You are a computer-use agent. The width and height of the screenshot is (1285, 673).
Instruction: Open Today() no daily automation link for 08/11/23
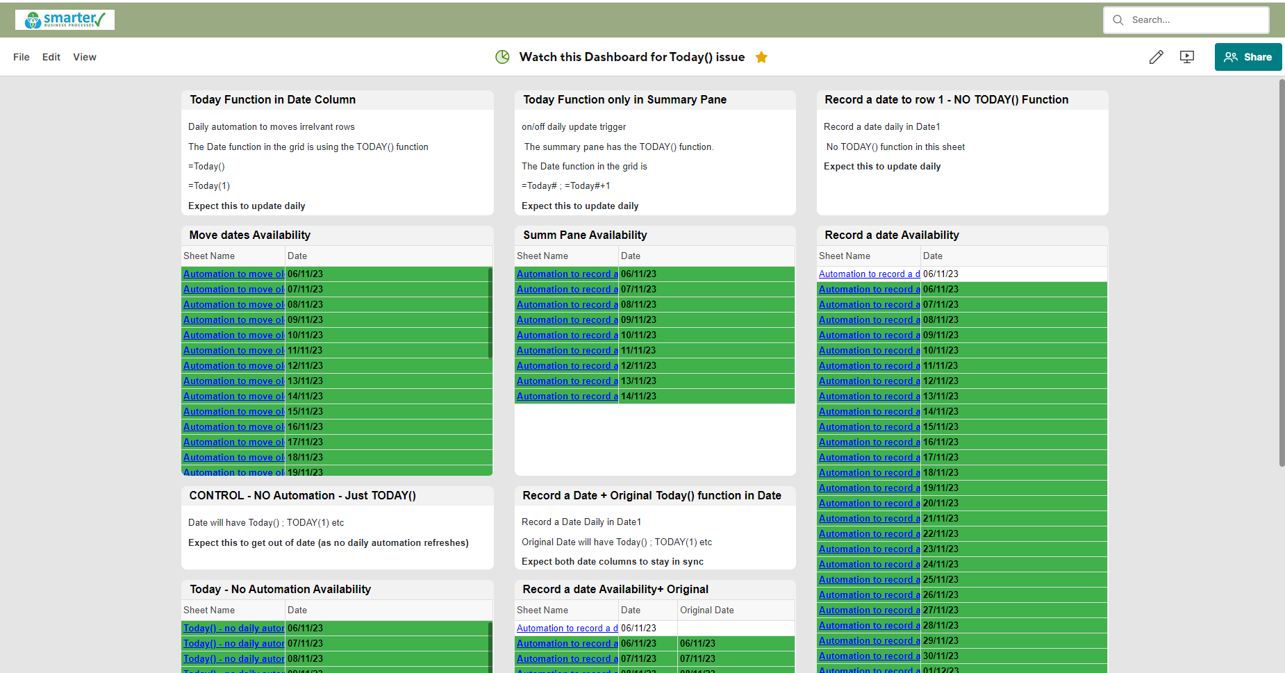click(233, 659)
